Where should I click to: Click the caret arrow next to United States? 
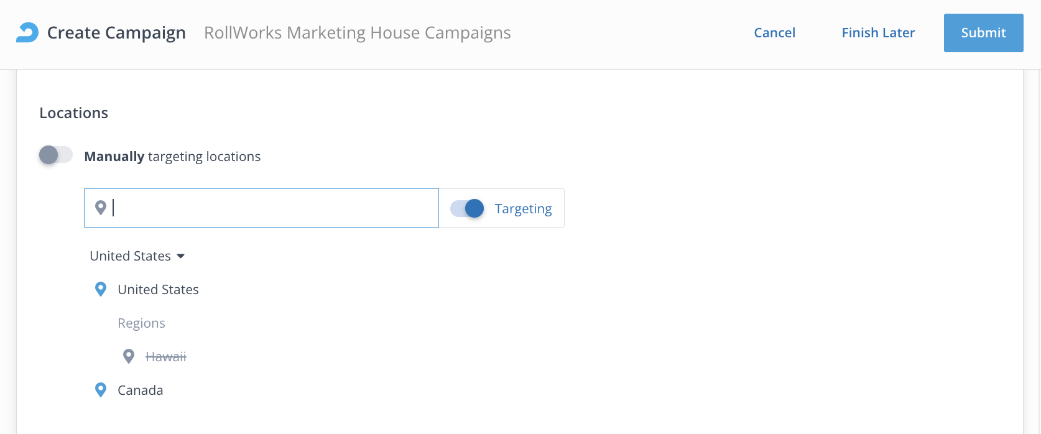click(x=181, y=256)
